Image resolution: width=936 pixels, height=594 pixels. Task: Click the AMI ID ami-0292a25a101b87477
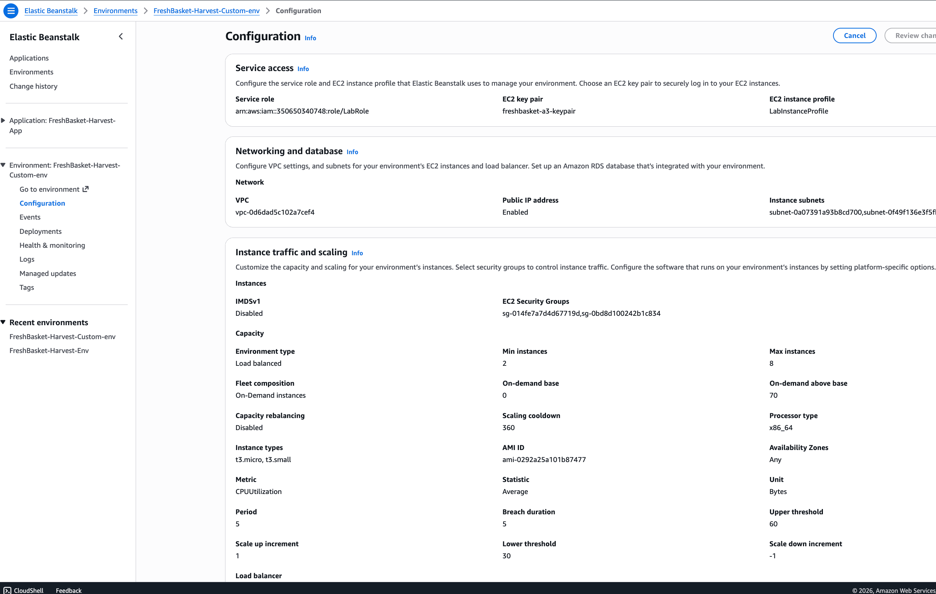coord(544,459)
